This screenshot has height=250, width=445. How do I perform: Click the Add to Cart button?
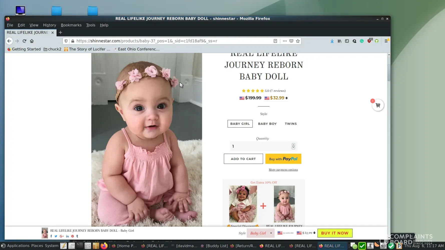tap(243, 159)
